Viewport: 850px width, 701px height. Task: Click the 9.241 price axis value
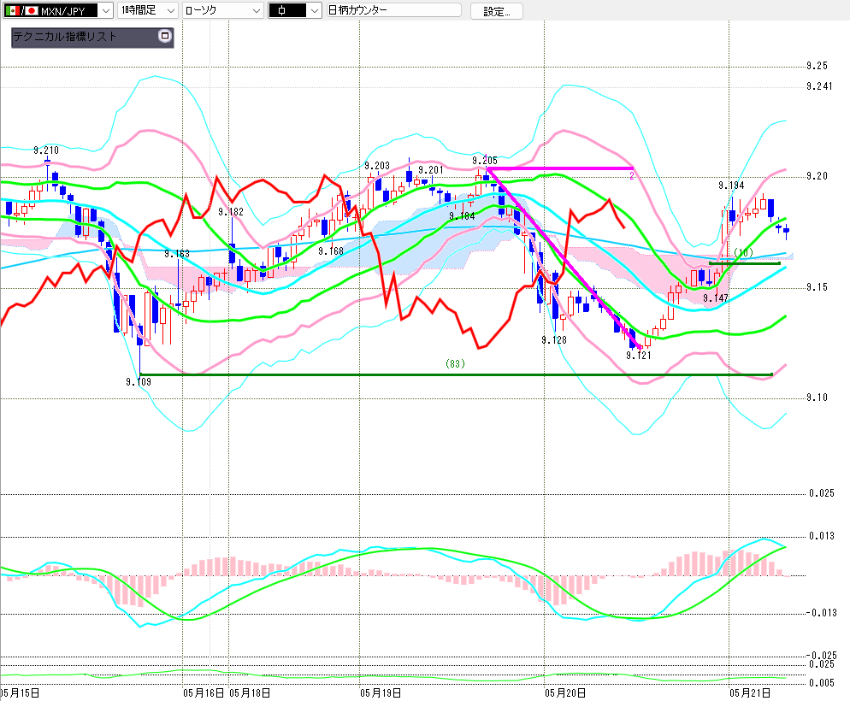click(819, 86)
